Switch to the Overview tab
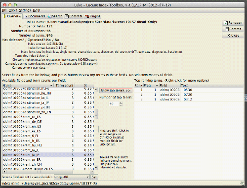This screenshot has width=247, height=188. [12, 16]
